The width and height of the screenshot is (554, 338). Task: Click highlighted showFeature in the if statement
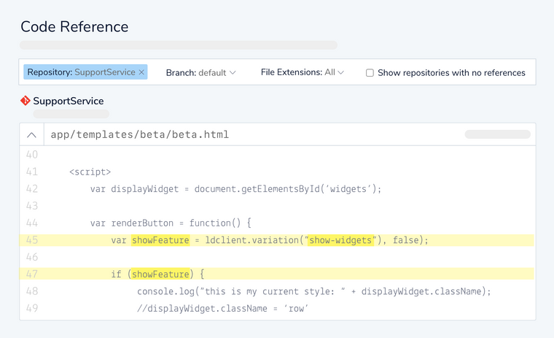pos(160,274)
